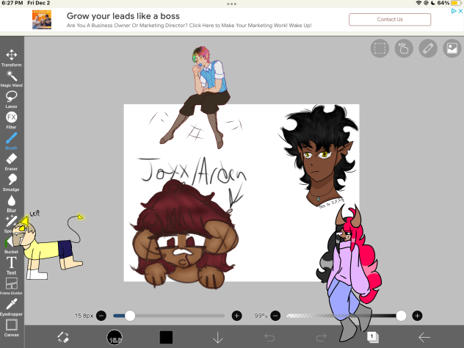Increase brush thickness with plus button

tap(236, 316)
